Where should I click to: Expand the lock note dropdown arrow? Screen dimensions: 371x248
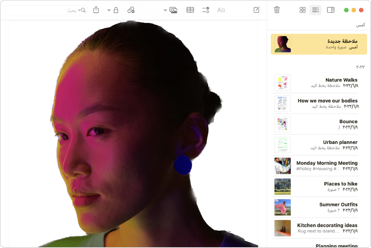coord(109,10)
